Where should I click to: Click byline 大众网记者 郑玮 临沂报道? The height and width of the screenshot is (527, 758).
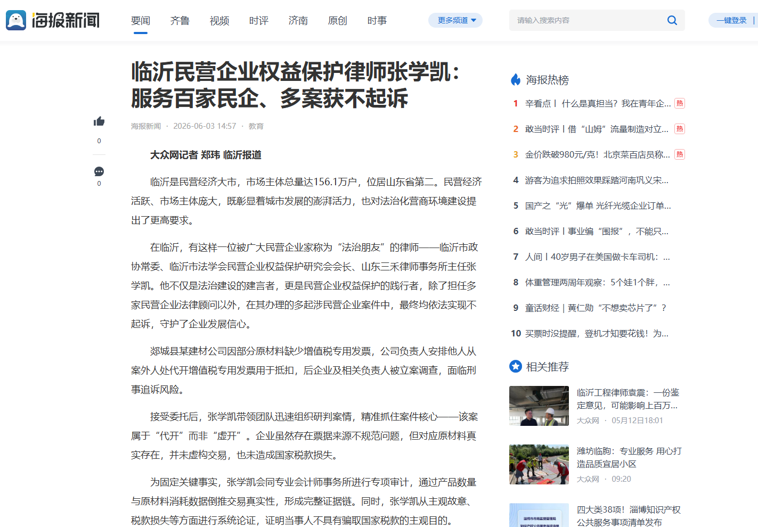tap(206, 155)
